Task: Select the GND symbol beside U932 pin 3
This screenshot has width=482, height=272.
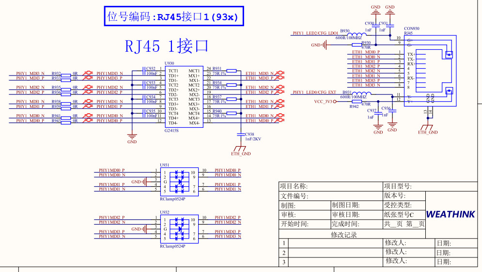Action: click(144, 229)
